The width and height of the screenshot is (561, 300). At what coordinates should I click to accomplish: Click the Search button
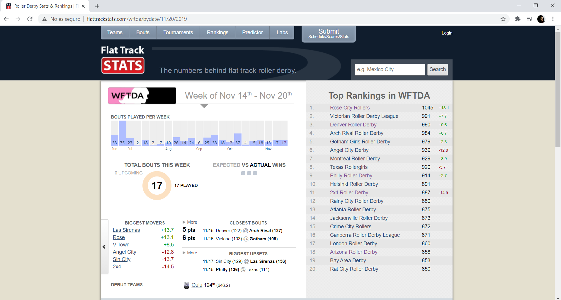pyautogui.click(x=438, y=69)
